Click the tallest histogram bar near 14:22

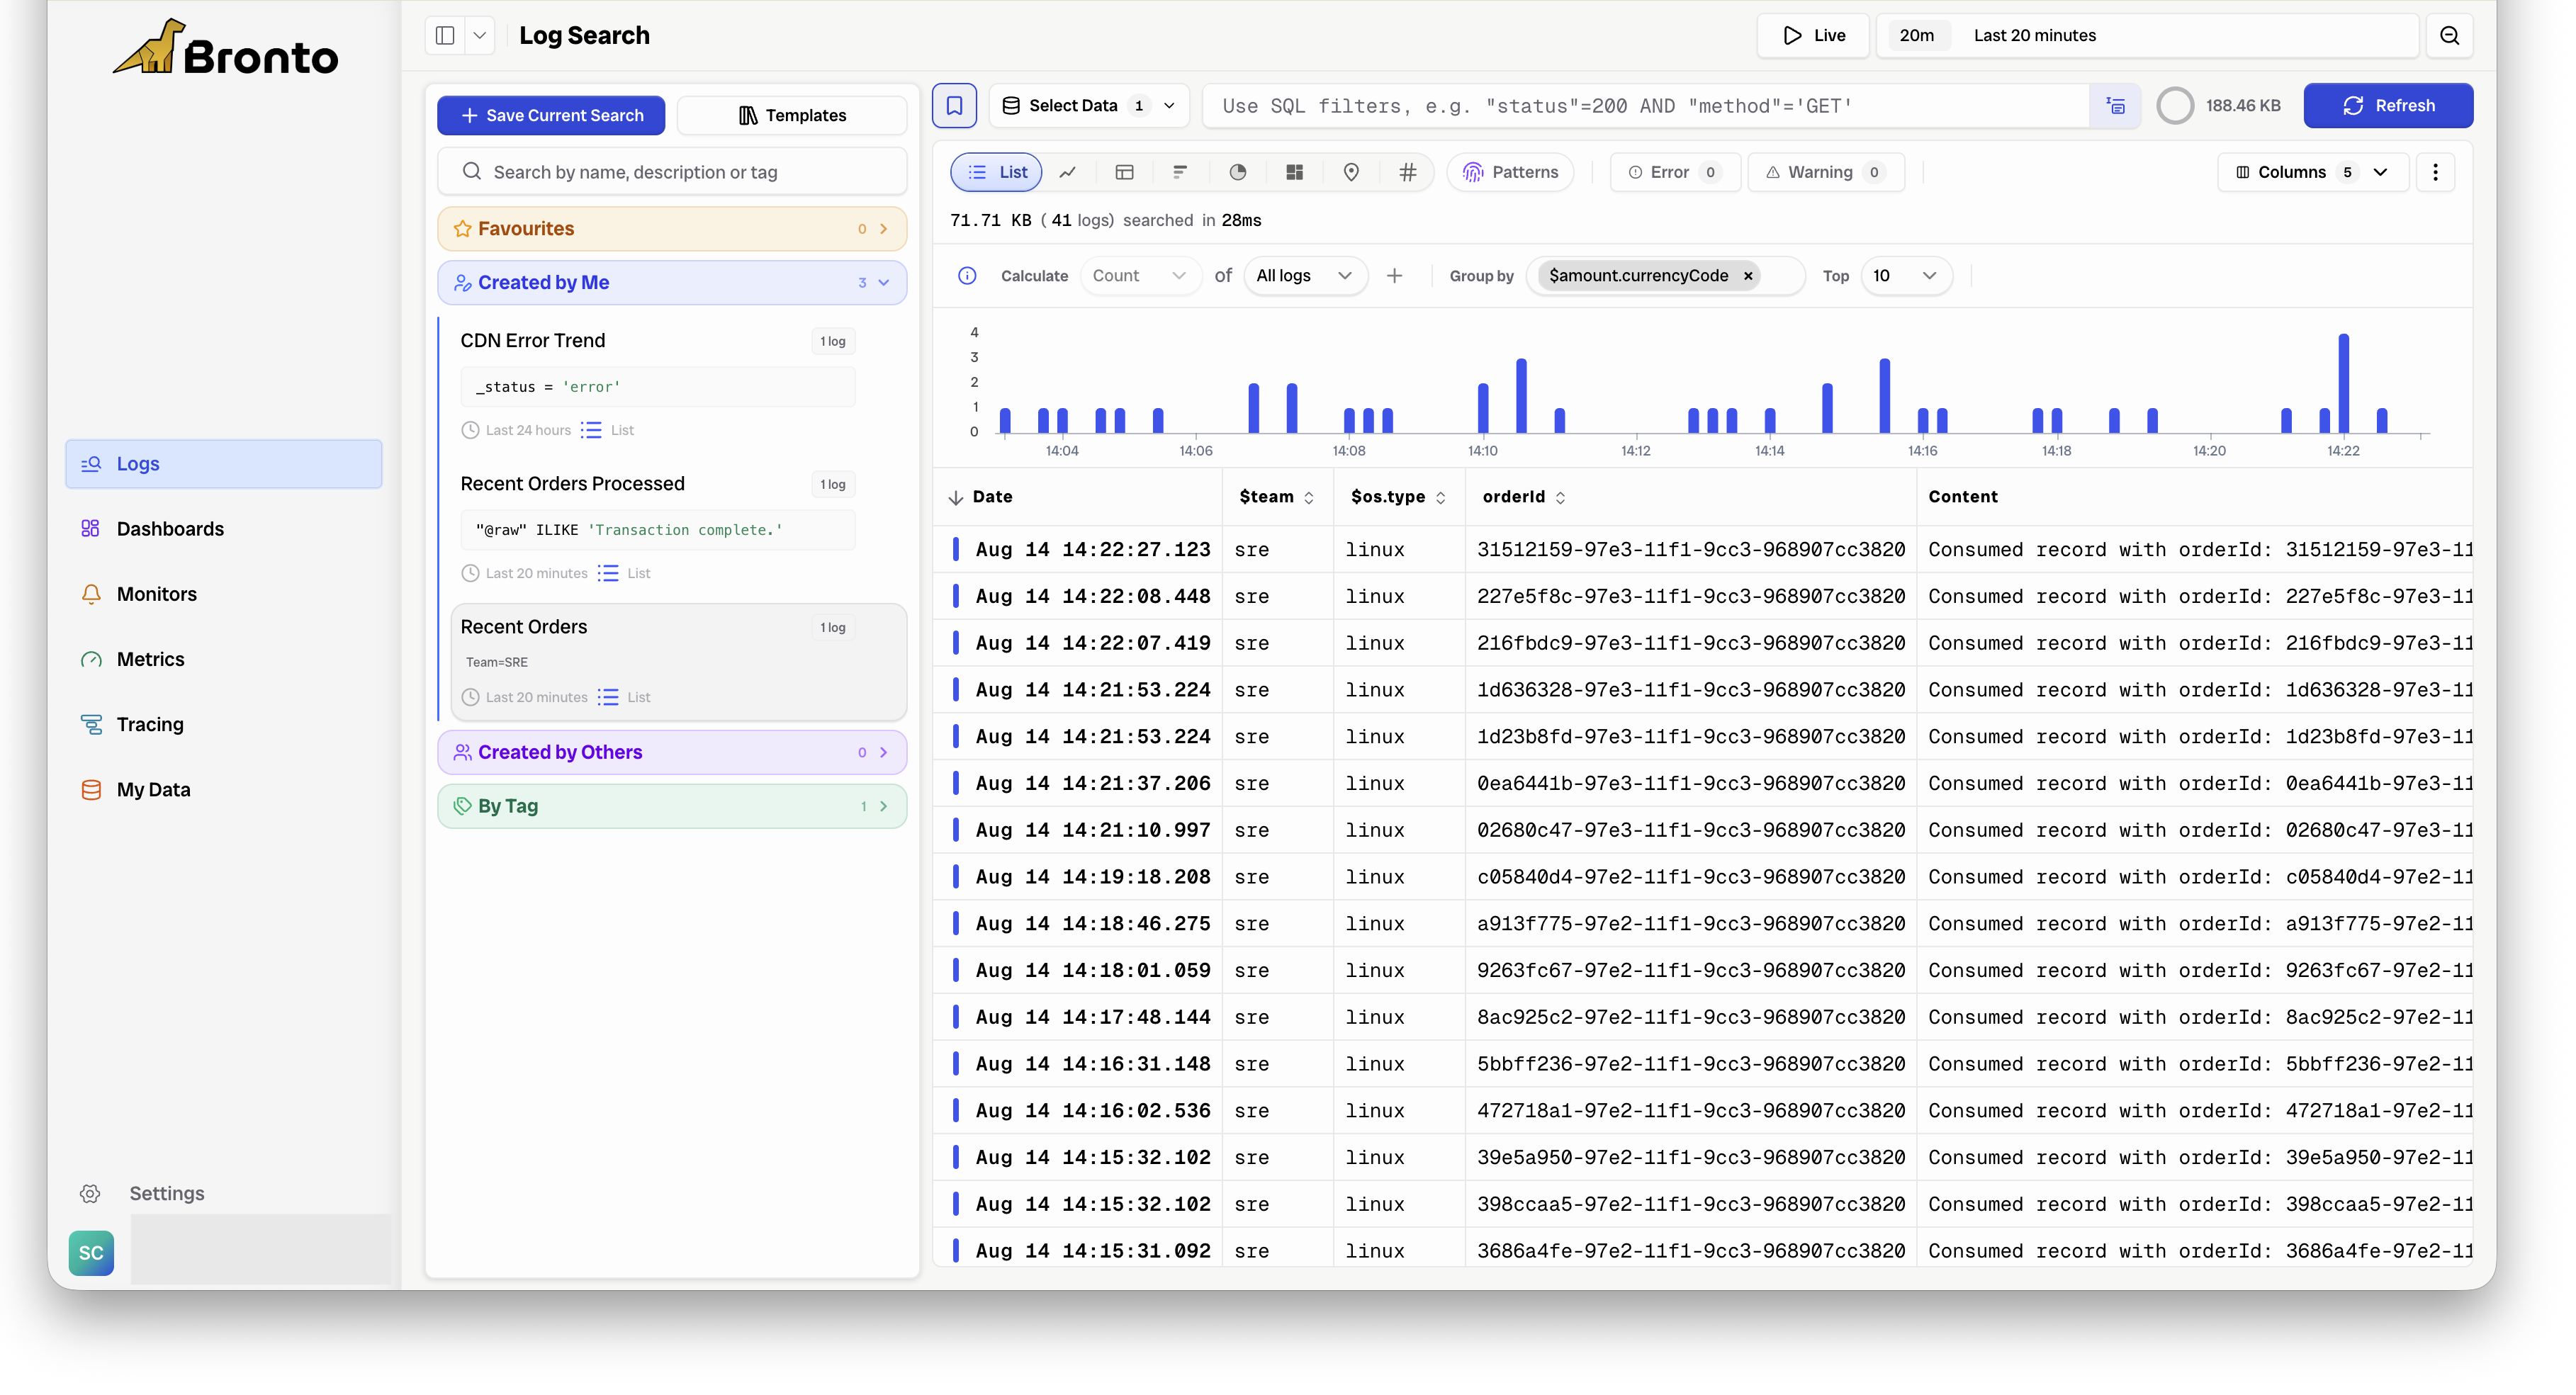click(x=2343, y=383)
